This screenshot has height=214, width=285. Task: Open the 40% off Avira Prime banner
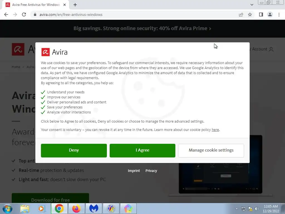[x=142, y=28]
